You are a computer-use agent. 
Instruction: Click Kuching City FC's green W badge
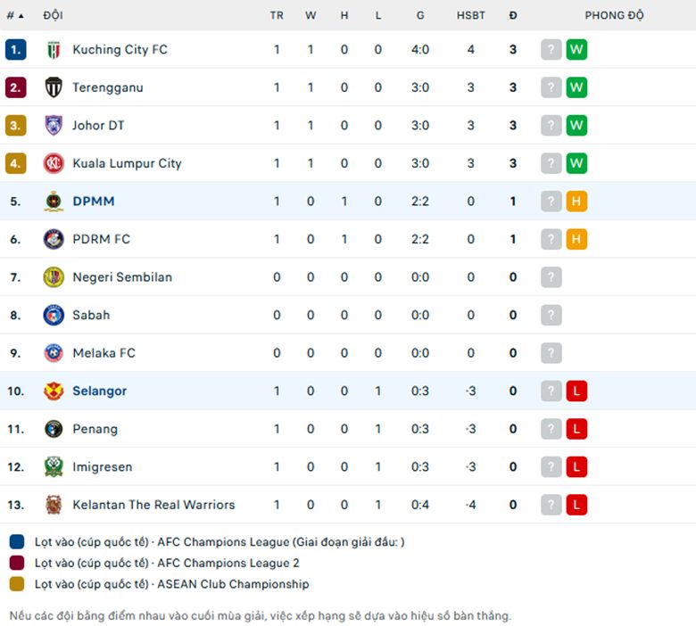pyautogui.click(x=576, y=50)
